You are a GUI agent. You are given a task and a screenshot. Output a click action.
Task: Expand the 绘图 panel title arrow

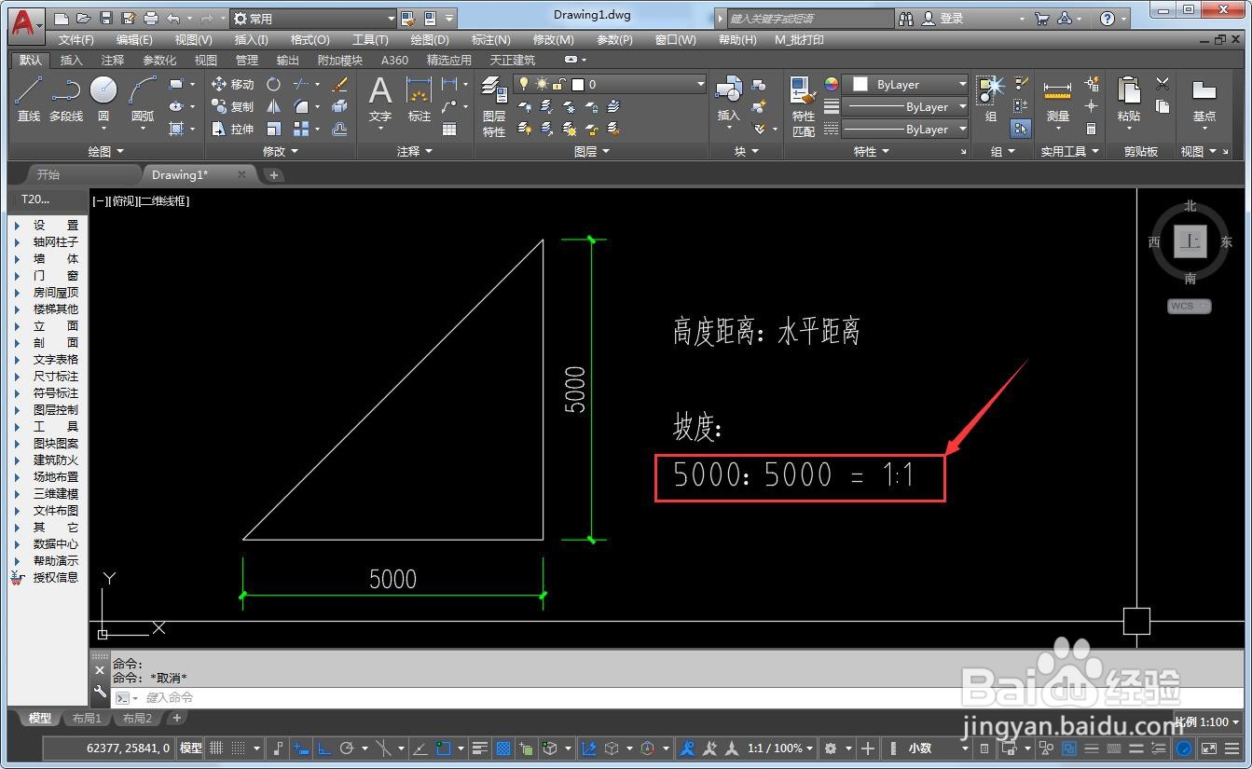[119, 151]
